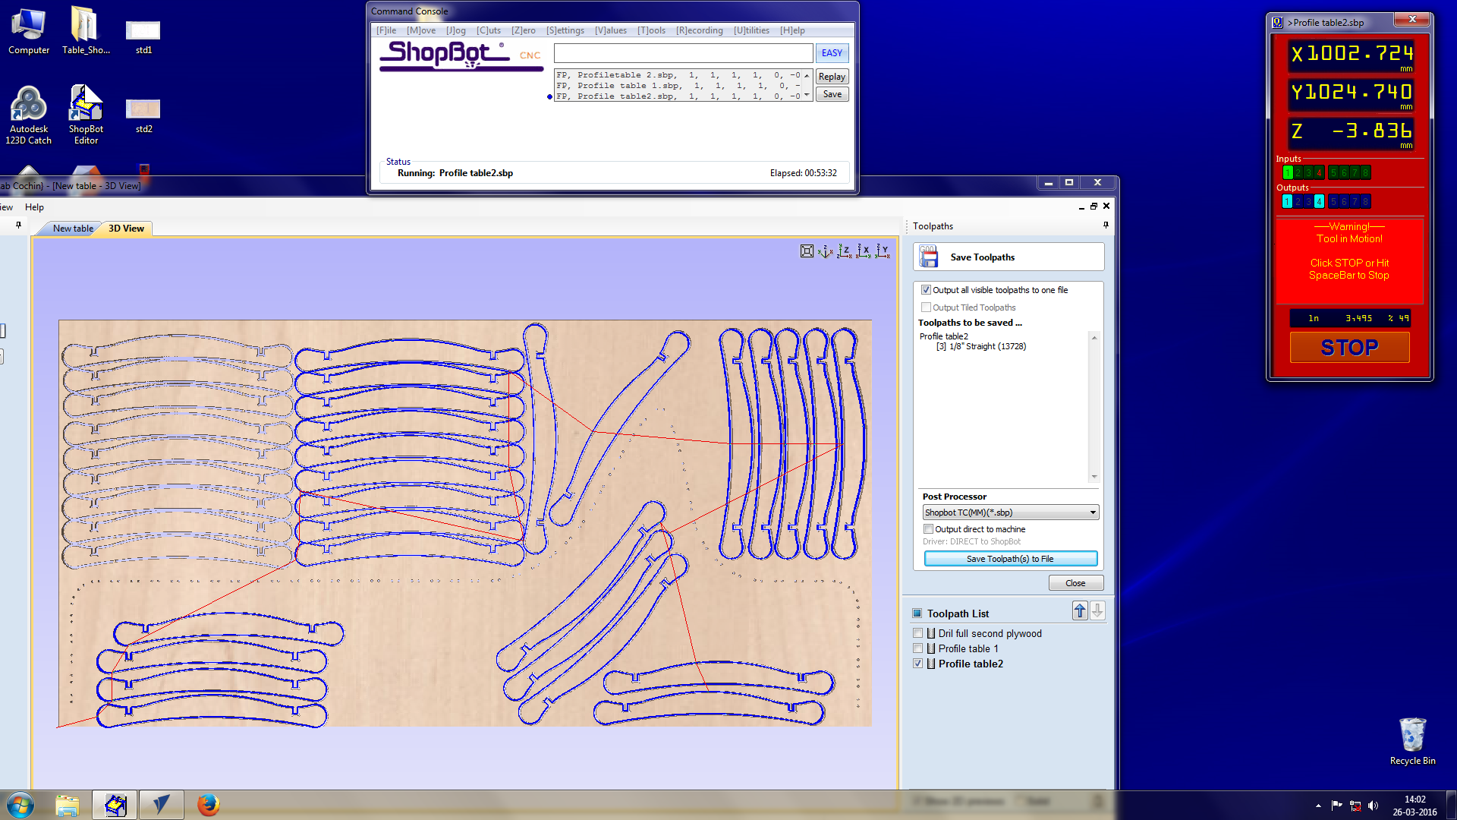Viewport: 1457px width, 820px height.
Task: Open Recycle Bin on desktop
Action: [1412, 741]
